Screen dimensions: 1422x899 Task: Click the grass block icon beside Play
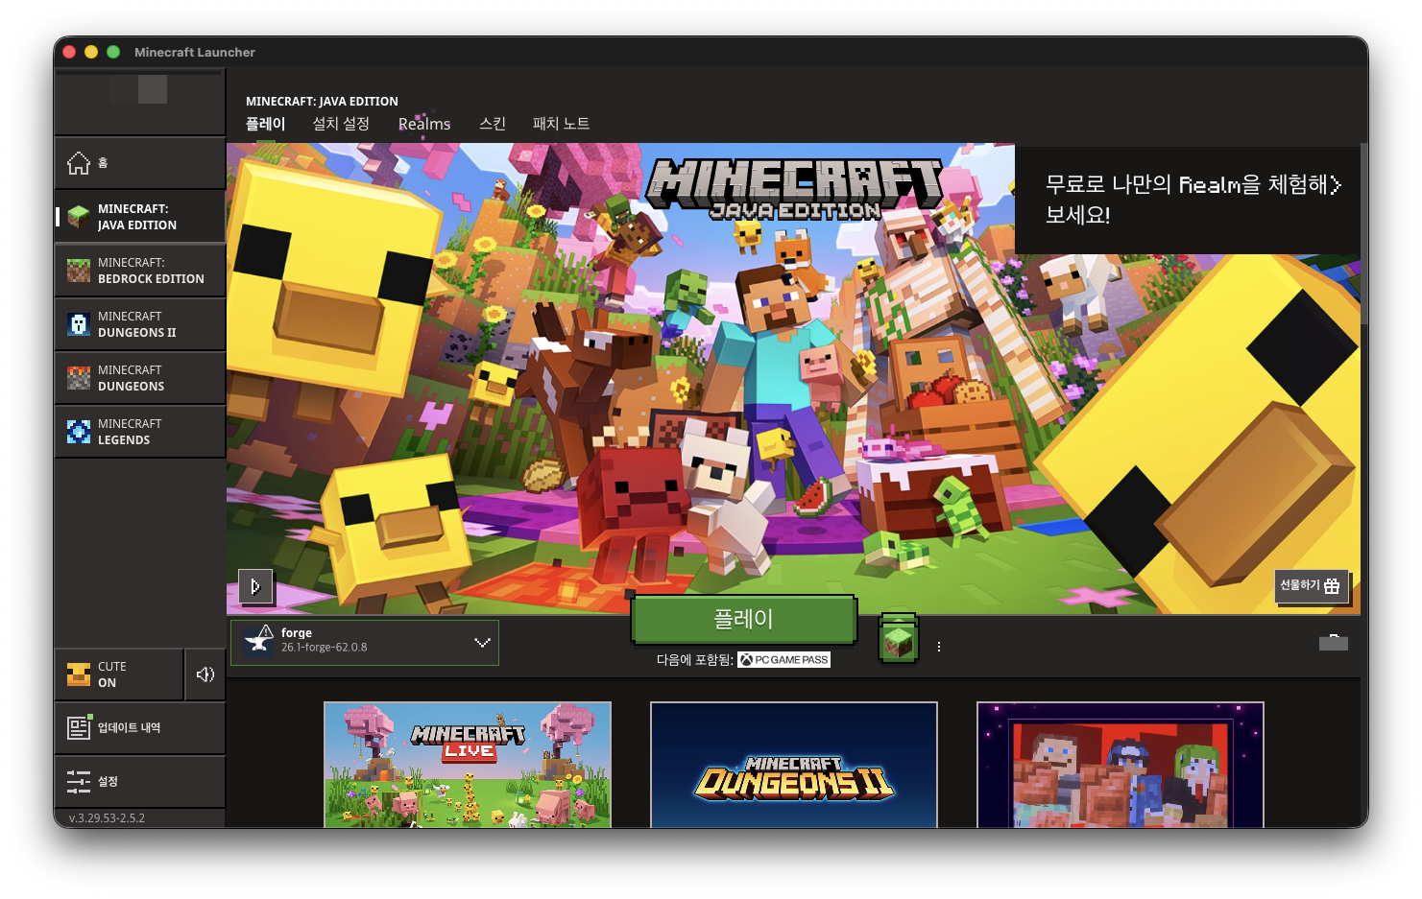point(899,639)
